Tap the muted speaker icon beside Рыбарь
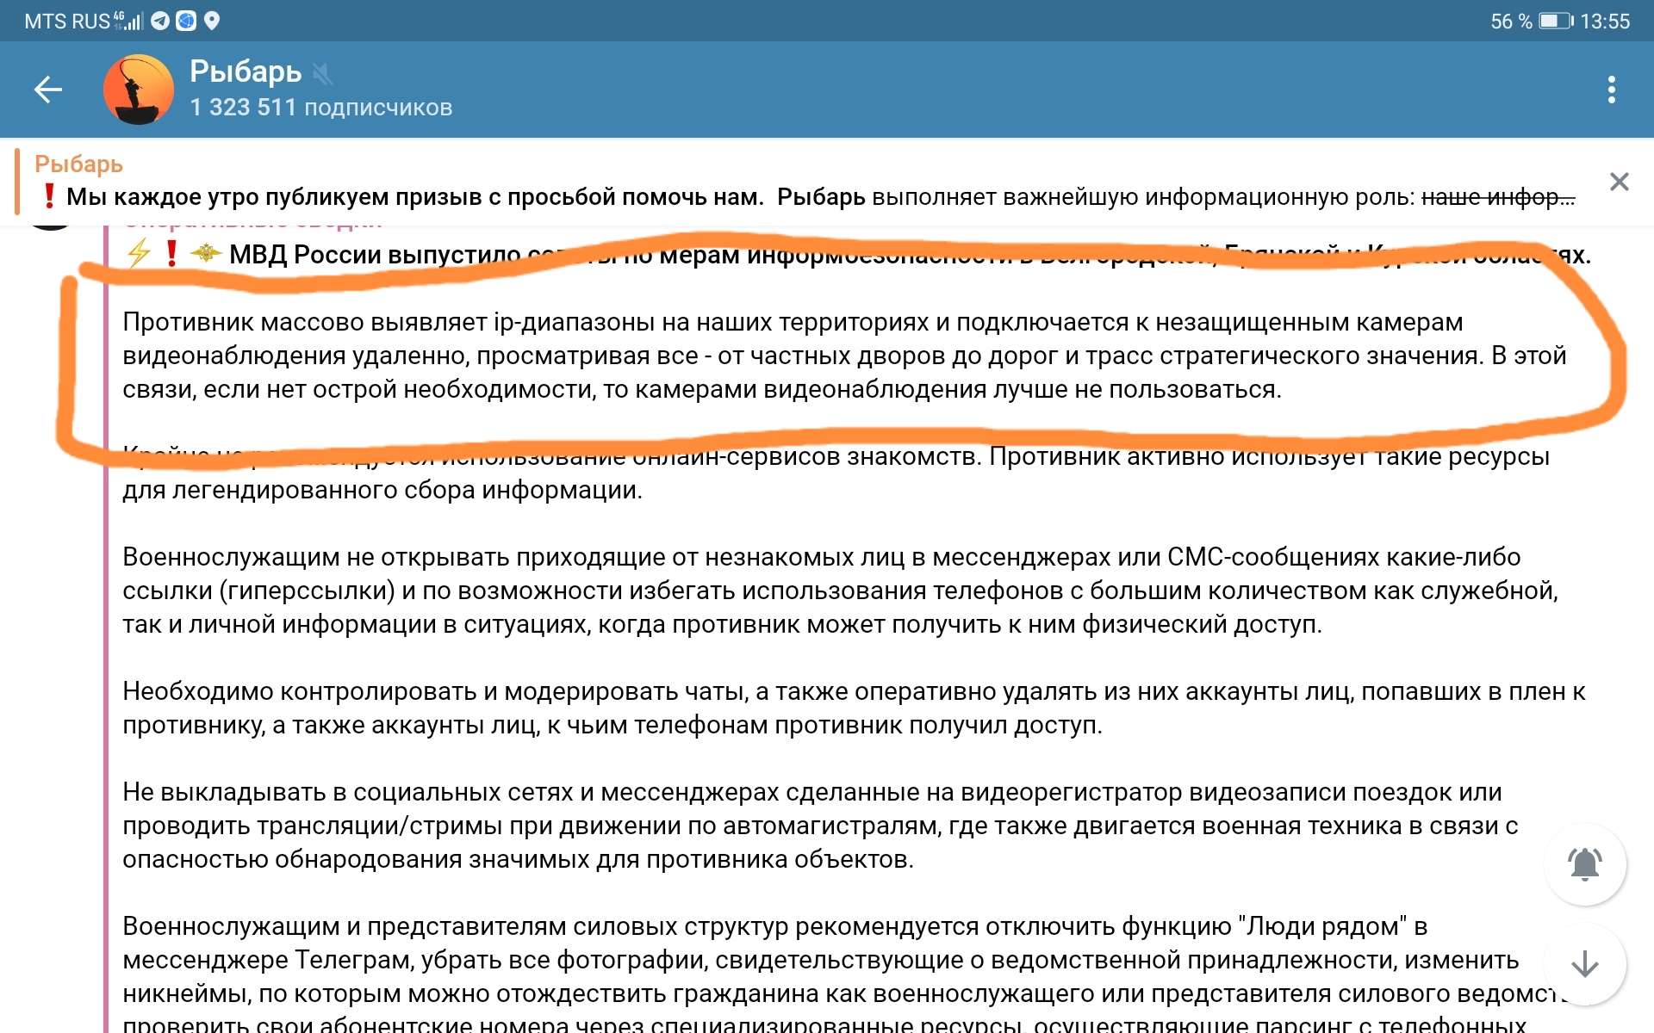The height and width of the screenshot is (1033, 1654). tap(323, 74)
